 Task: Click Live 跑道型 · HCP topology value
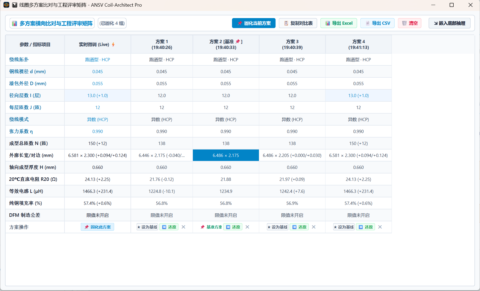pos(97,60)
